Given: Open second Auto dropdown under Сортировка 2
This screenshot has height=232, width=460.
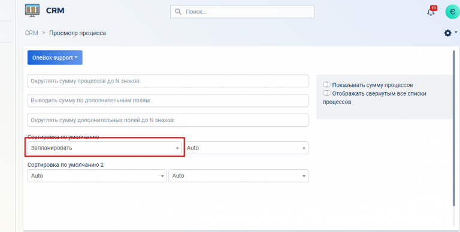Looking at the screenshot, I should pos(238,176).
